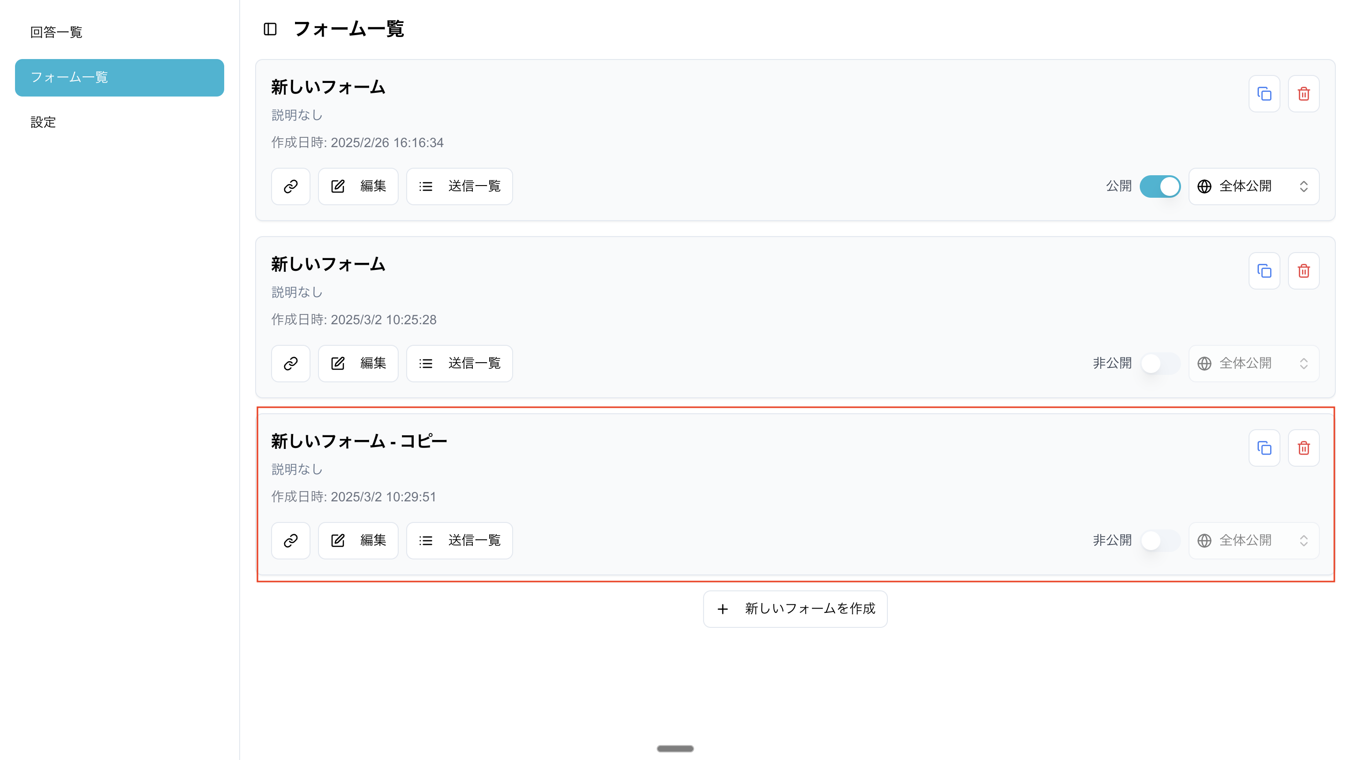This screenshot has height=760, width=1348.
Task: Toggle 非公開 switch on 新しいフォーム - コピー
Action: tap(1159, 540)
